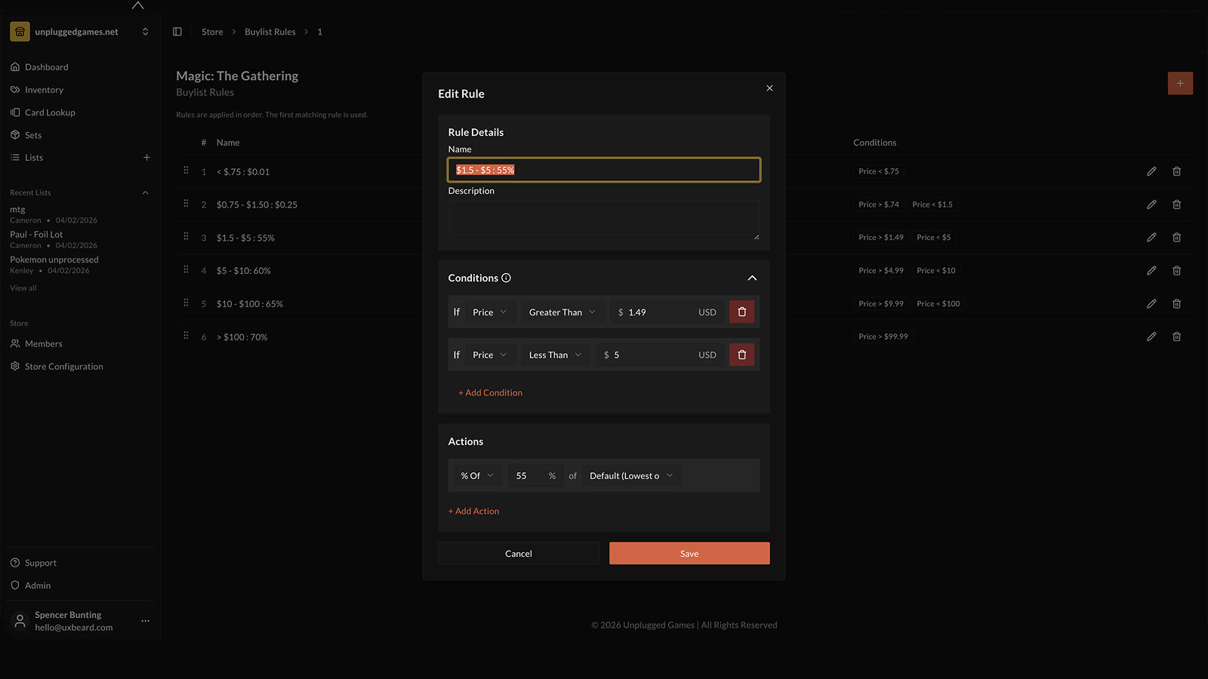Open the unpluggedgames.net store switcher
The width and height of the screenshot is (1208, 679).
(x=79, y=32)
